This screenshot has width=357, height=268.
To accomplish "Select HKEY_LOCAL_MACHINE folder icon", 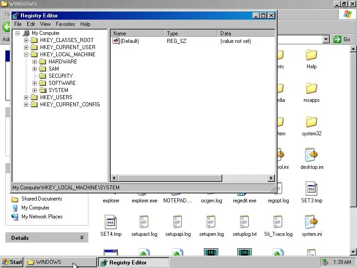I will 34,54.
